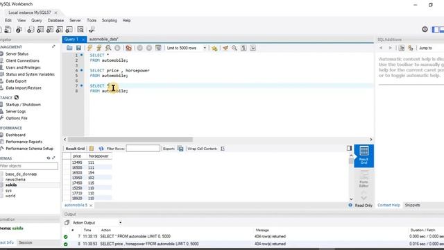Image resolution: width=444 pixels, height=250 pixels.
Task: Open the Scripting menu
Action: click(110, 20)
